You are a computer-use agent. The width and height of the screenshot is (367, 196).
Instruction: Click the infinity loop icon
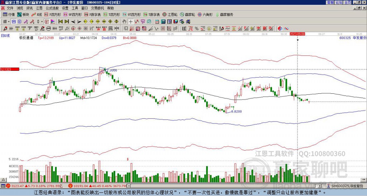coord(286,29)
